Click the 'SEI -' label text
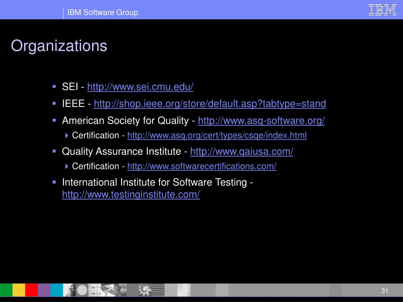This screenshot has height=302, width=403. [73, 87]
